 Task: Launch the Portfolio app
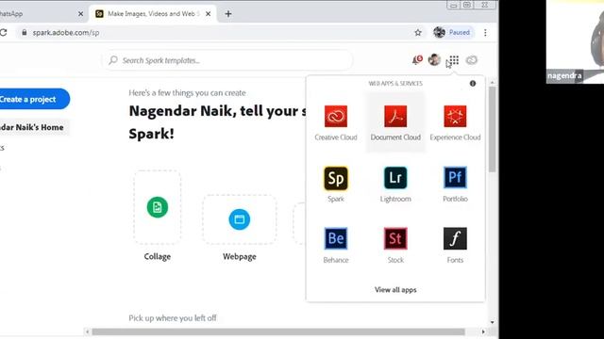455,184
